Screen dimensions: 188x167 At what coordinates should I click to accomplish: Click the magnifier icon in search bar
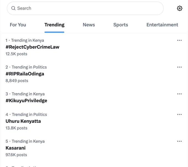pyautogui.click(x=13, y=8)
